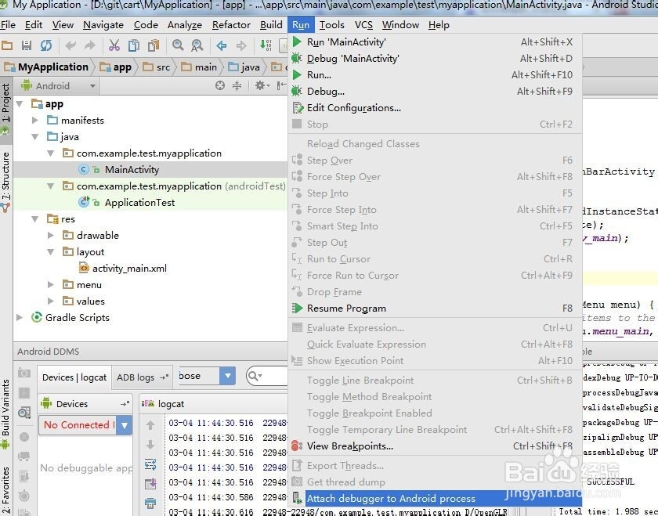Click the Forward navigation arrow

pyautogui.click(x=241, y=45)
